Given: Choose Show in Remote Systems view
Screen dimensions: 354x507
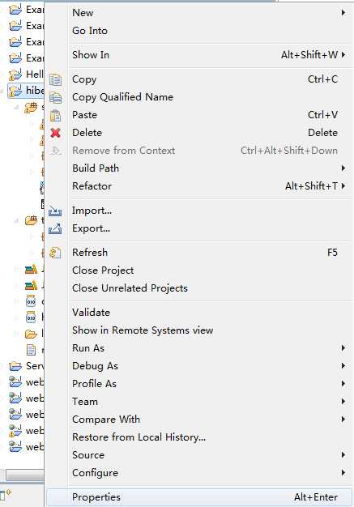Looking at the screenshot, I should click(x=198, y=330).
